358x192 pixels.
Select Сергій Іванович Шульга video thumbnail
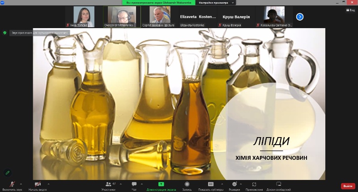tap(160, 17)
